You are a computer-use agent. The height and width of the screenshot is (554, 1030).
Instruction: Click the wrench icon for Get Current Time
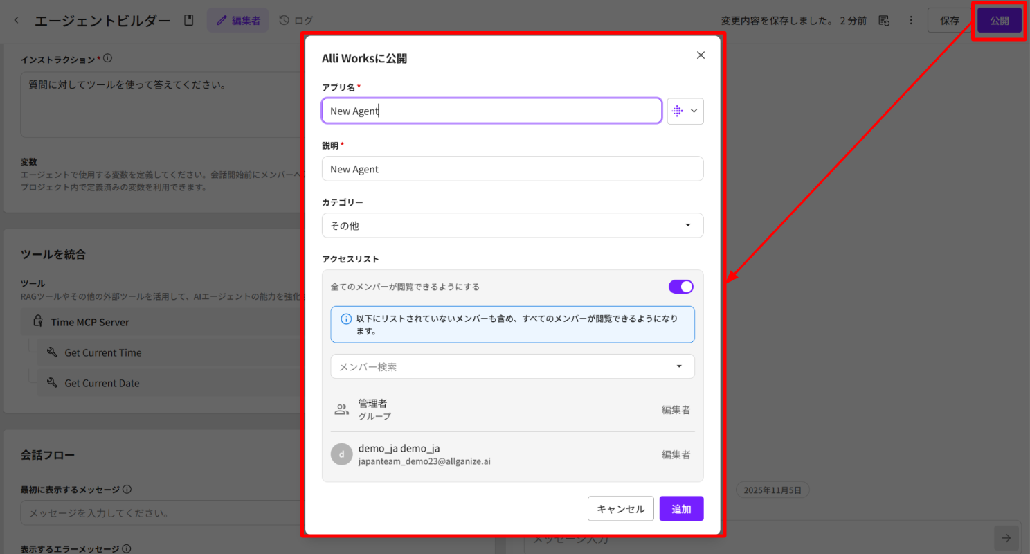tap(52, 352)
